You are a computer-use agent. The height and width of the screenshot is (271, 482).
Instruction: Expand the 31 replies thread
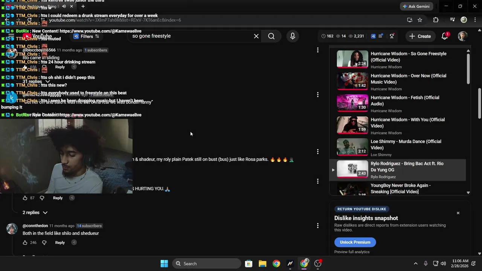click(37, 82)
